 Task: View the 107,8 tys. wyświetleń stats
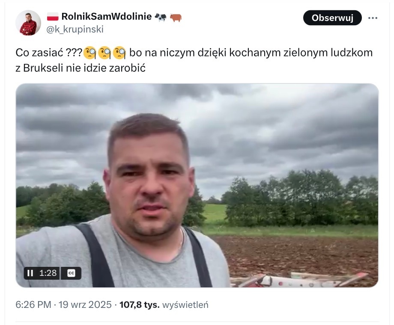[x=164, y=304]
